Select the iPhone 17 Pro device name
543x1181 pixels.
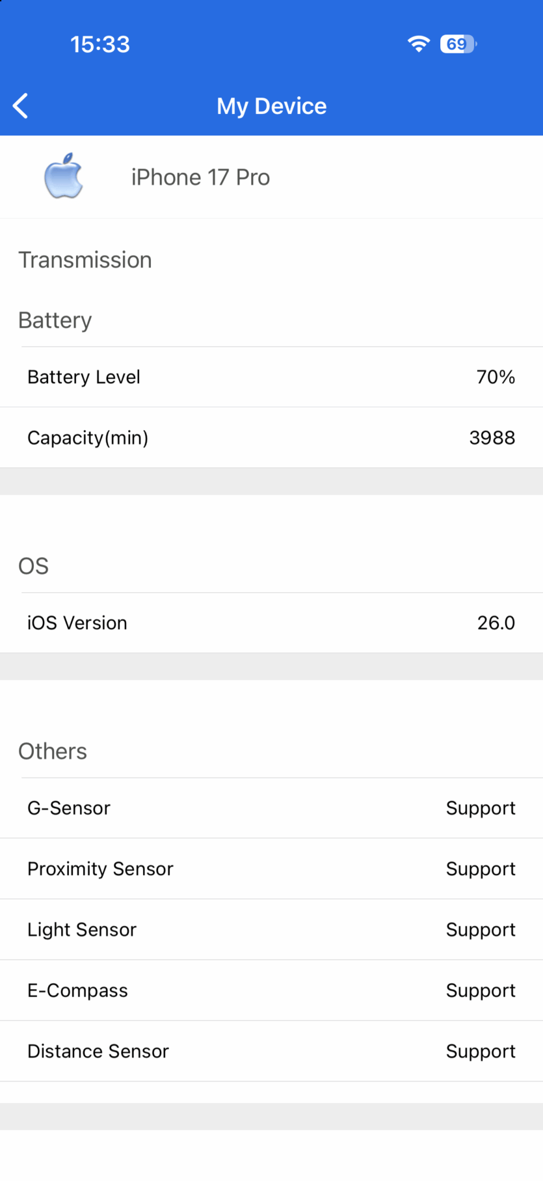pos(200,177)
